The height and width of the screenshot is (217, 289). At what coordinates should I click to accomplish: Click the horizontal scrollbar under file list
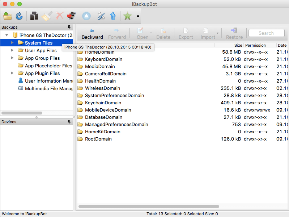tap(149, 206)
